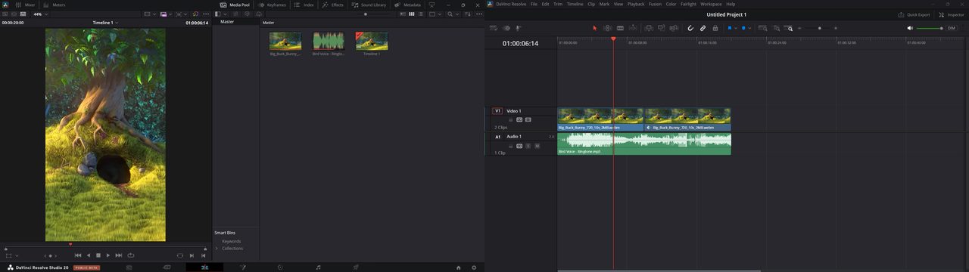The image size is (969, 272).
Task: Toggle the Effects panel
Action: click(333, 5)
